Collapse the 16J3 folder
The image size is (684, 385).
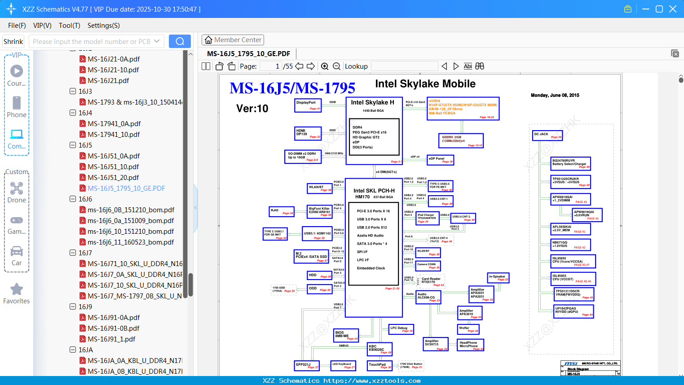[x=73, y=91]
